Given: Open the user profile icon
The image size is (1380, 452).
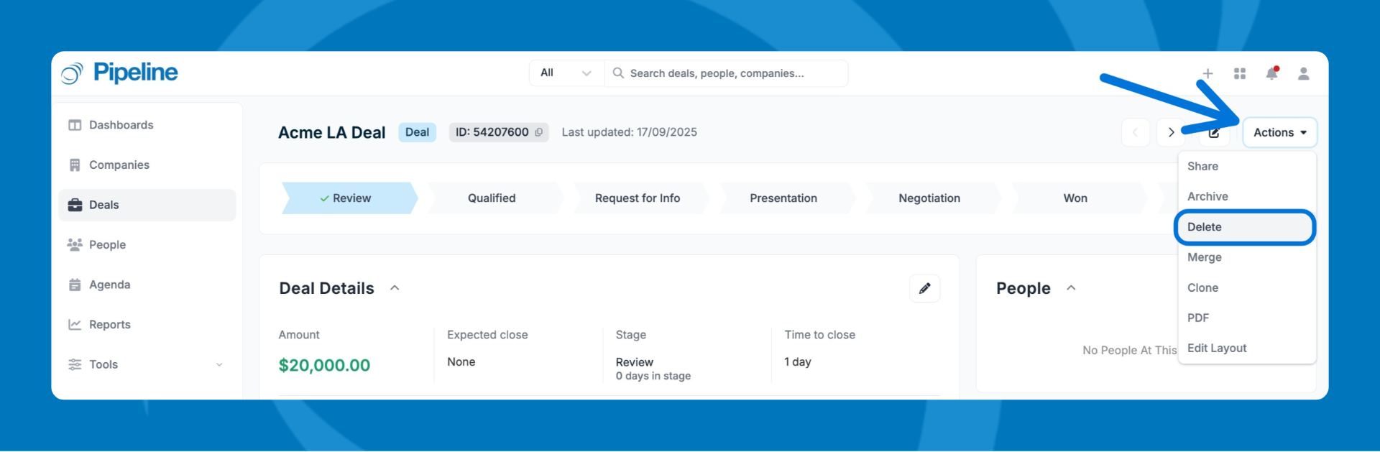Looking at the screenshot, I should pos(1303,73).
